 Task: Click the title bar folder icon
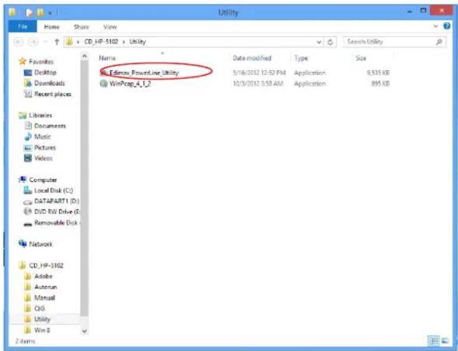tap(13, 12)
